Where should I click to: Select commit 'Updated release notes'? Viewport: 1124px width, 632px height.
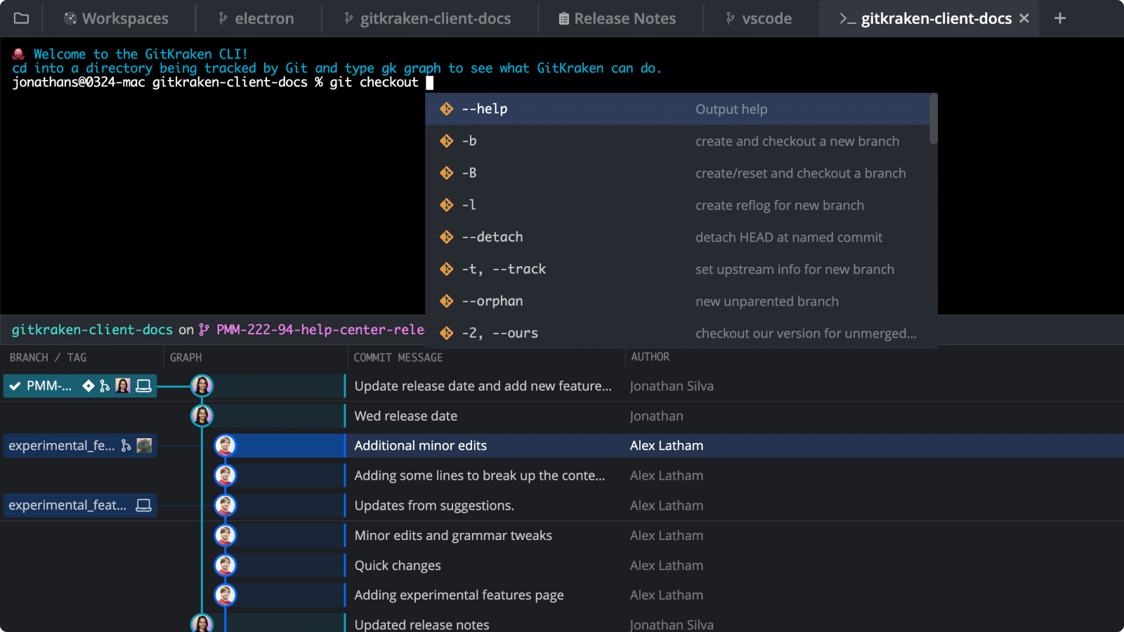(421, 624)
